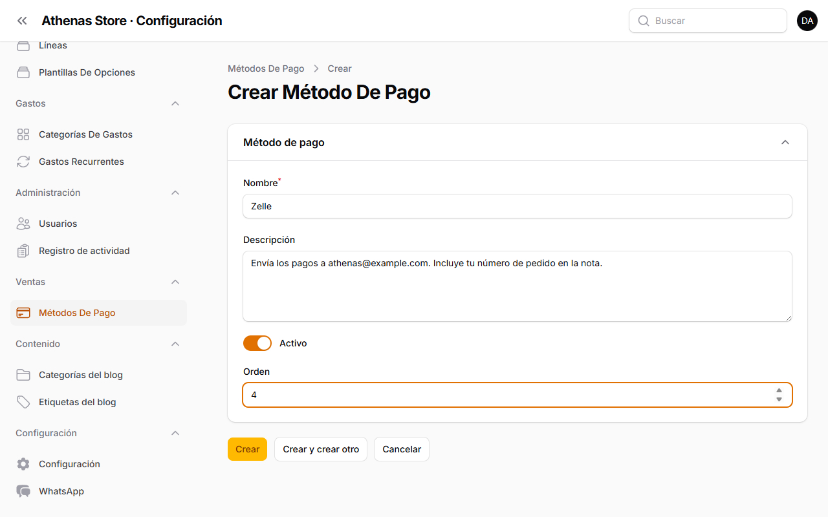Click the Crear button
The width and height of the screenshot is (828, 517).
tap(247, 449)
